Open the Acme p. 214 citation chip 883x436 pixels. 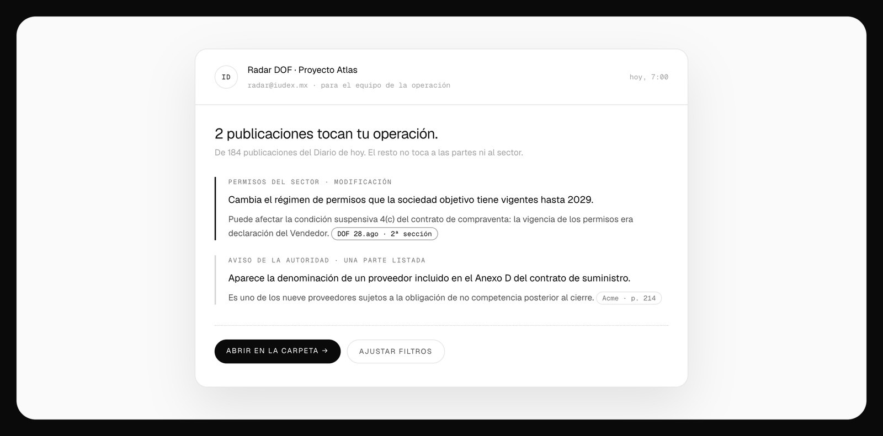click(629, 298)
